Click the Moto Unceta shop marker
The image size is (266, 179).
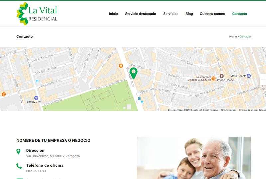click(249, 76)
